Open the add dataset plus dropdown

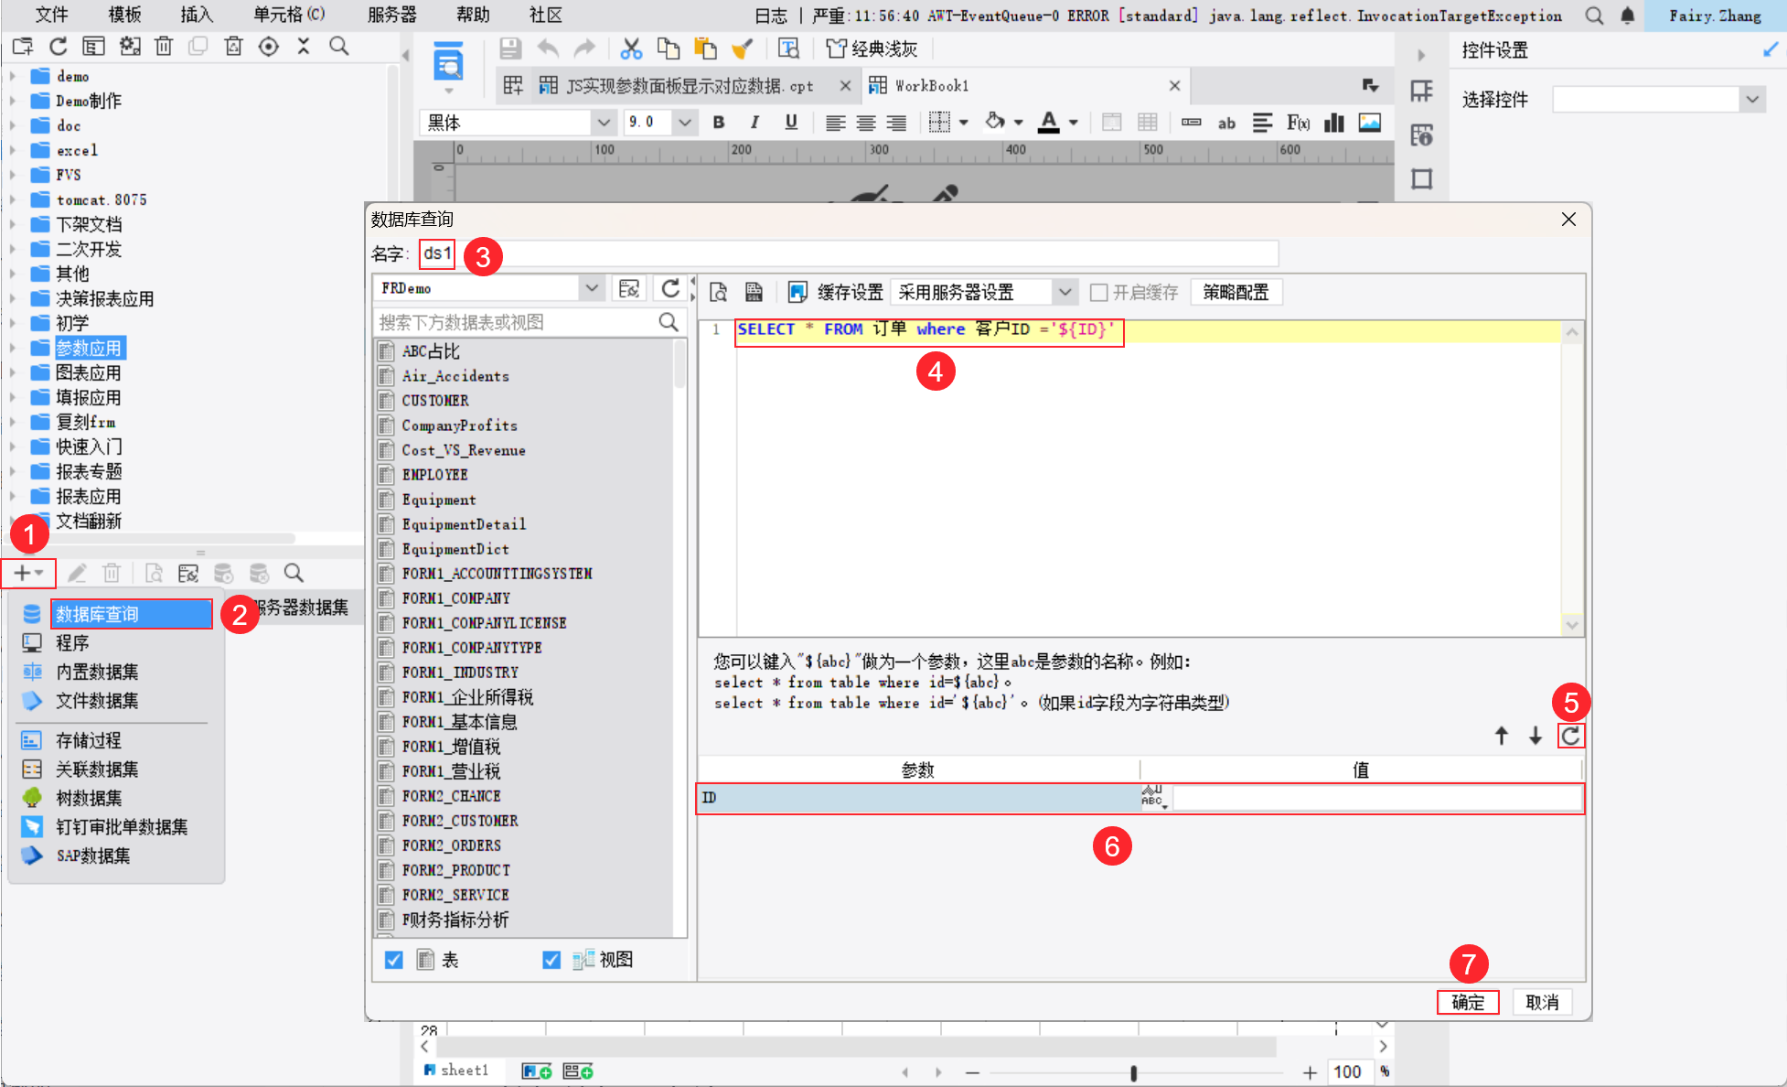coord(27,573)
